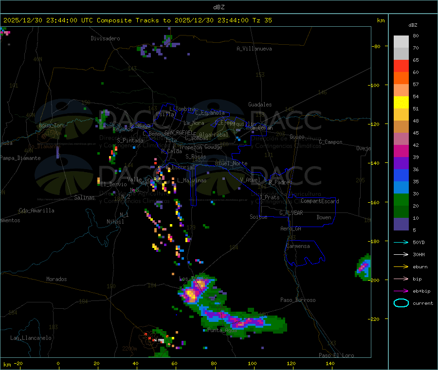The image size is (438, 370).
Task: Click the 'Punta_Agua' map label
Action: click(x=222, y=330)
